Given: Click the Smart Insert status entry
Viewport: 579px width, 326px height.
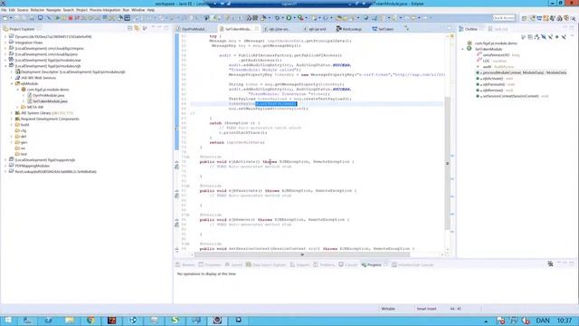Looking at the screenshot, I should pyautogui.click(x=426, y=309).
